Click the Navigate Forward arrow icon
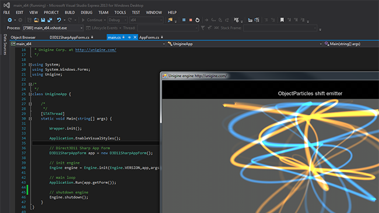The height and width of the screenshot is (213, 379). pos(20,20)
